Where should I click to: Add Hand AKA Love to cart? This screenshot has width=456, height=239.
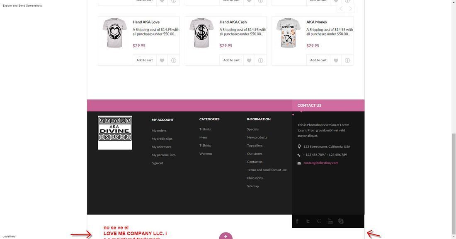click(x=145, y=60)
